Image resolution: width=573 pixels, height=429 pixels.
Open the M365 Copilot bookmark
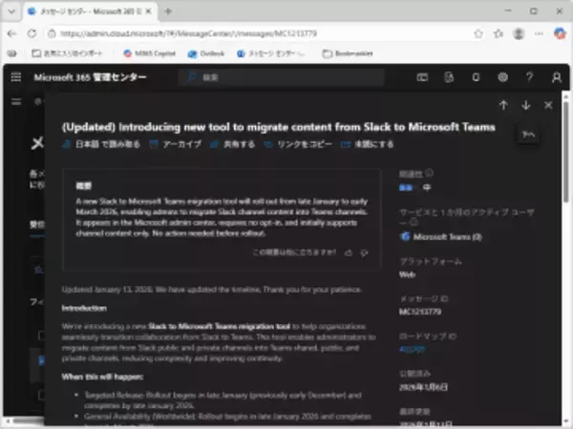150,53
